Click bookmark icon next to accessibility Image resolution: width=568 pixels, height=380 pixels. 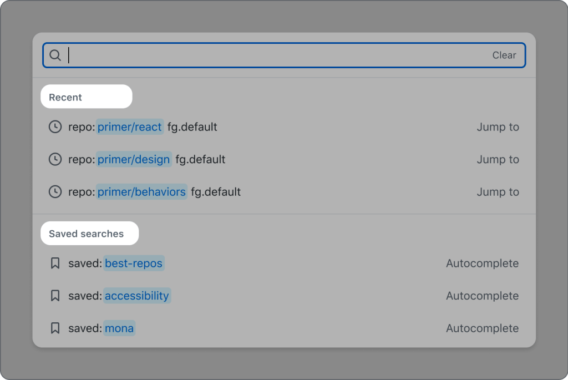tap(55, 296)
